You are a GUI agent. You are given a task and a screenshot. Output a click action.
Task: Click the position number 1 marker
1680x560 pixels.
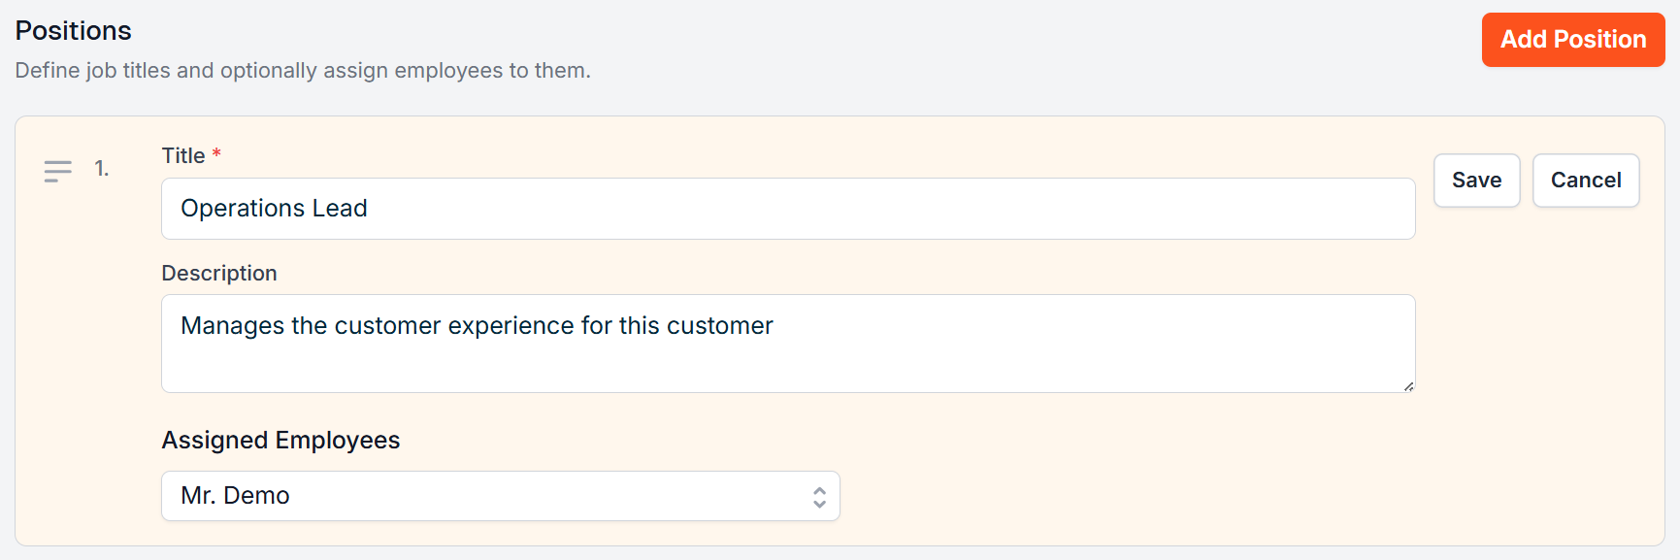(101, 169)
